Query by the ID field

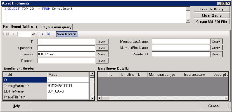pyautogui.click(x=102, y=42)
